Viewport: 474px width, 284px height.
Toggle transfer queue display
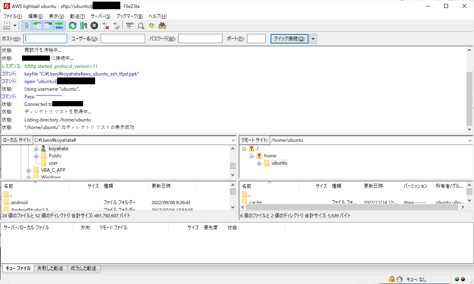(x=59, y=26)
